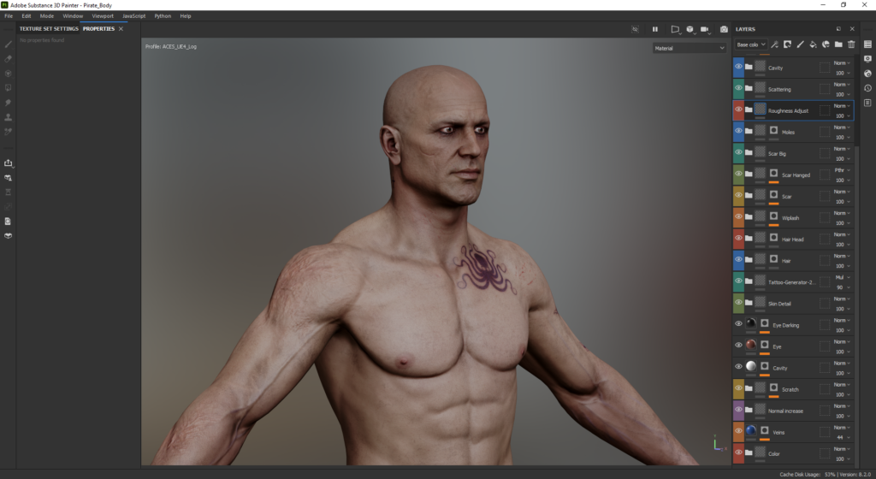Viewport: 876px width, 479px height.
Task: Open the export textures menu icon
Action: coord(9,163)
